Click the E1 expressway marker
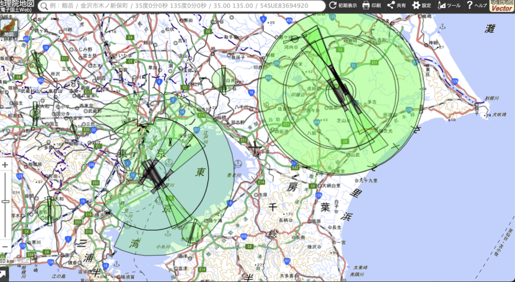 [98, 146]
